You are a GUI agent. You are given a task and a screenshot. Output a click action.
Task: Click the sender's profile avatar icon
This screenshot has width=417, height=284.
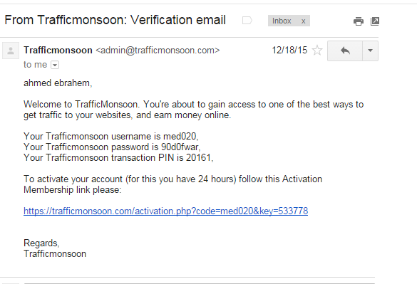pyautogui.click(x=11, y=51)
